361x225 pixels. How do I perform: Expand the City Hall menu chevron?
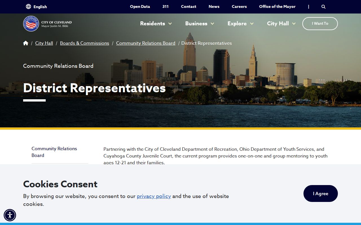coord(294,24)
